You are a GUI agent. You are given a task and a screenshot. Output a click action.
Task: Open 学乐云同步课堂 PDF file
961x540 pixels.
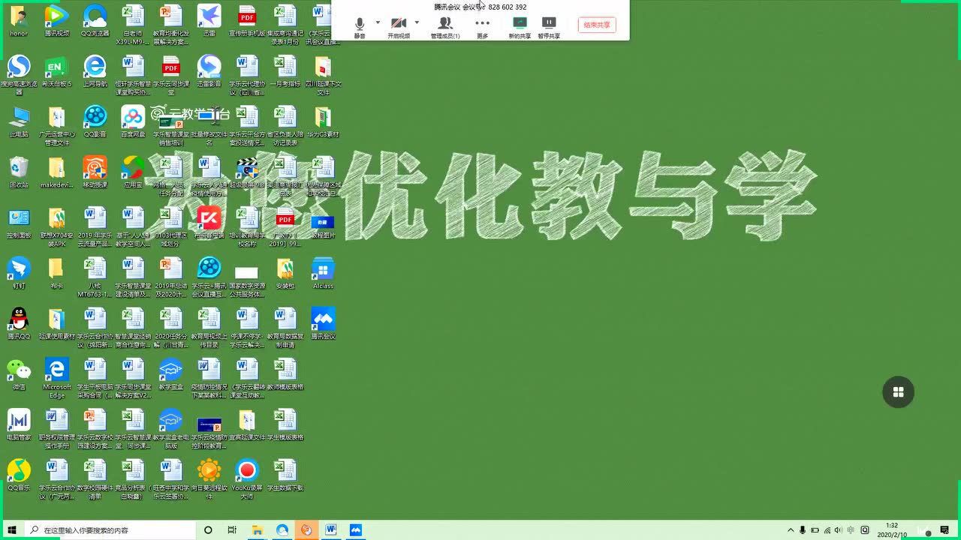tap(171, 74)
